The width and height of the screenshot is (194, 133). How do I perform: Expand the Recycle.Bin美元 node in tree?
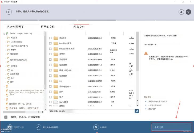(5, 46)
